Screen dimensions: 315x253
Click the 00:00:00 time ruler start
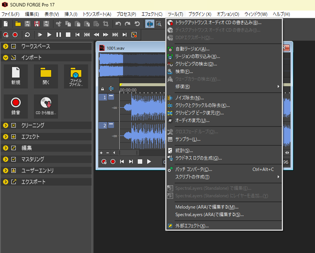click(x=128, y=90)
